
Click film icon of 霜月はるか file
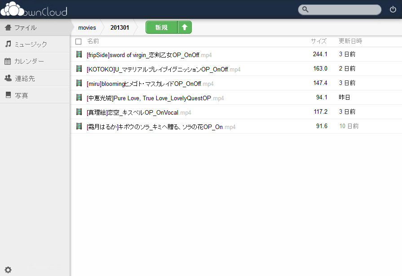point(79,126)
